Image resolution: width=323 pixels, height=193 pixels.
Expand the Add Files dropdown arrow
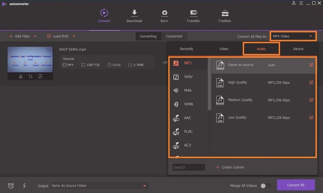pyautogui.click(x=35, y=36)
